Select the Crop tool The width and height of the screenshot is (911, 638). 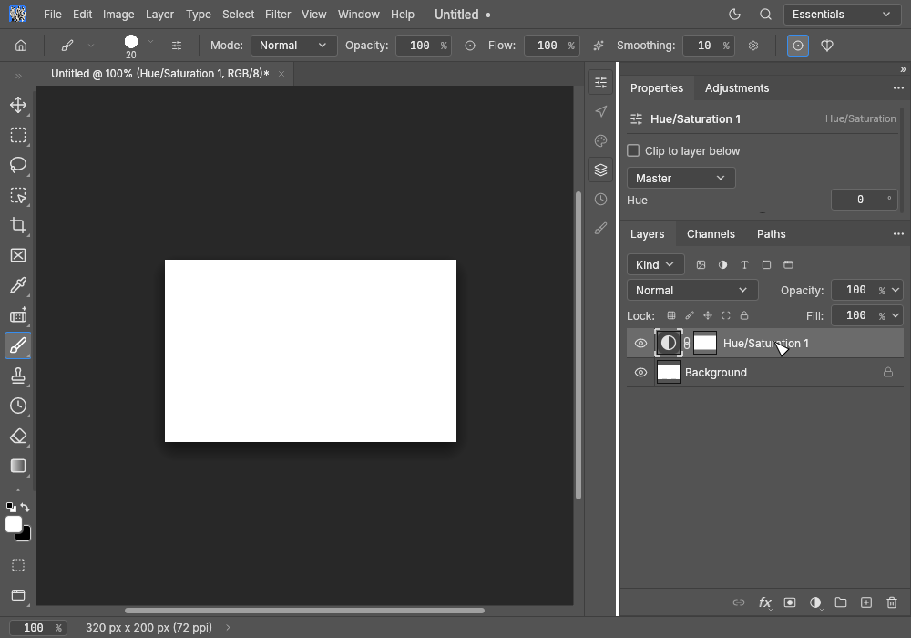(x=18, y=225)
